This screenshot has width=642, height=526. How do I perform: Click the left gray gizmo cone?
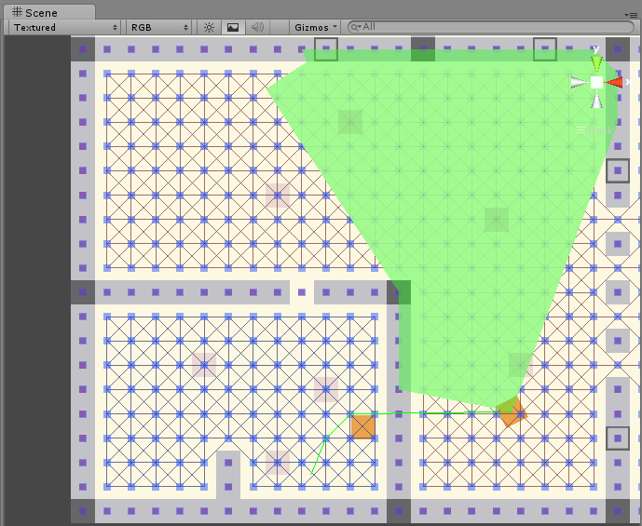[x=580, y=83]
